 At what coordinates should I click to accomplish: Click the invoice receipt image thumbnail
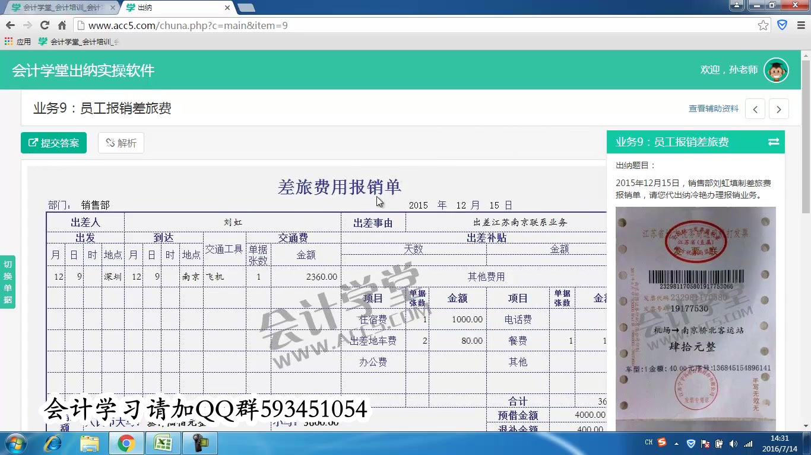pyautogui.click(x=696, y=319)
